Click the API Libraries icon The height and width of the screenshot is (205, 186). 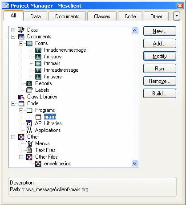[29, 123]
